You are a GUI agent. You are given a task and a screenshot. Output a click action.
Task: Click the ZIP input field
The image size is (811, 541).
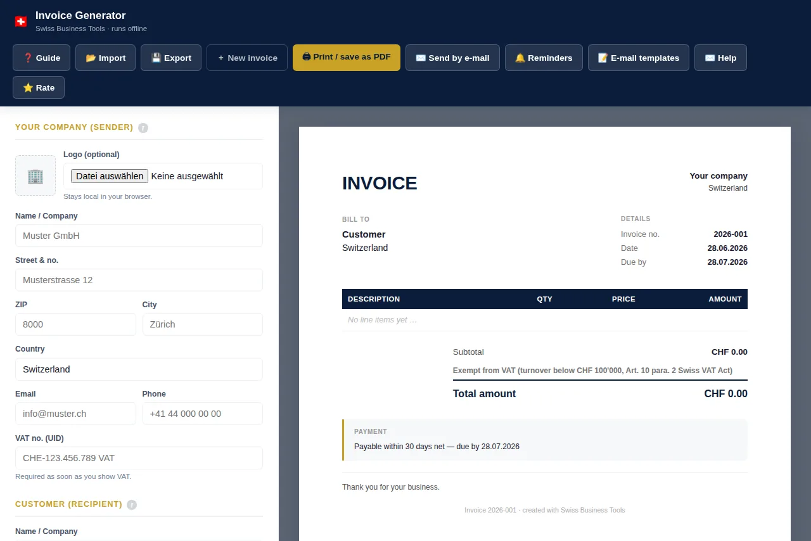(x=75, y=324)
